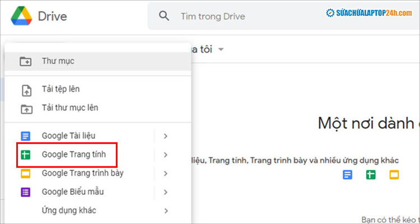
Task: Select Google Trang trình bày
Action: (82, 174)
